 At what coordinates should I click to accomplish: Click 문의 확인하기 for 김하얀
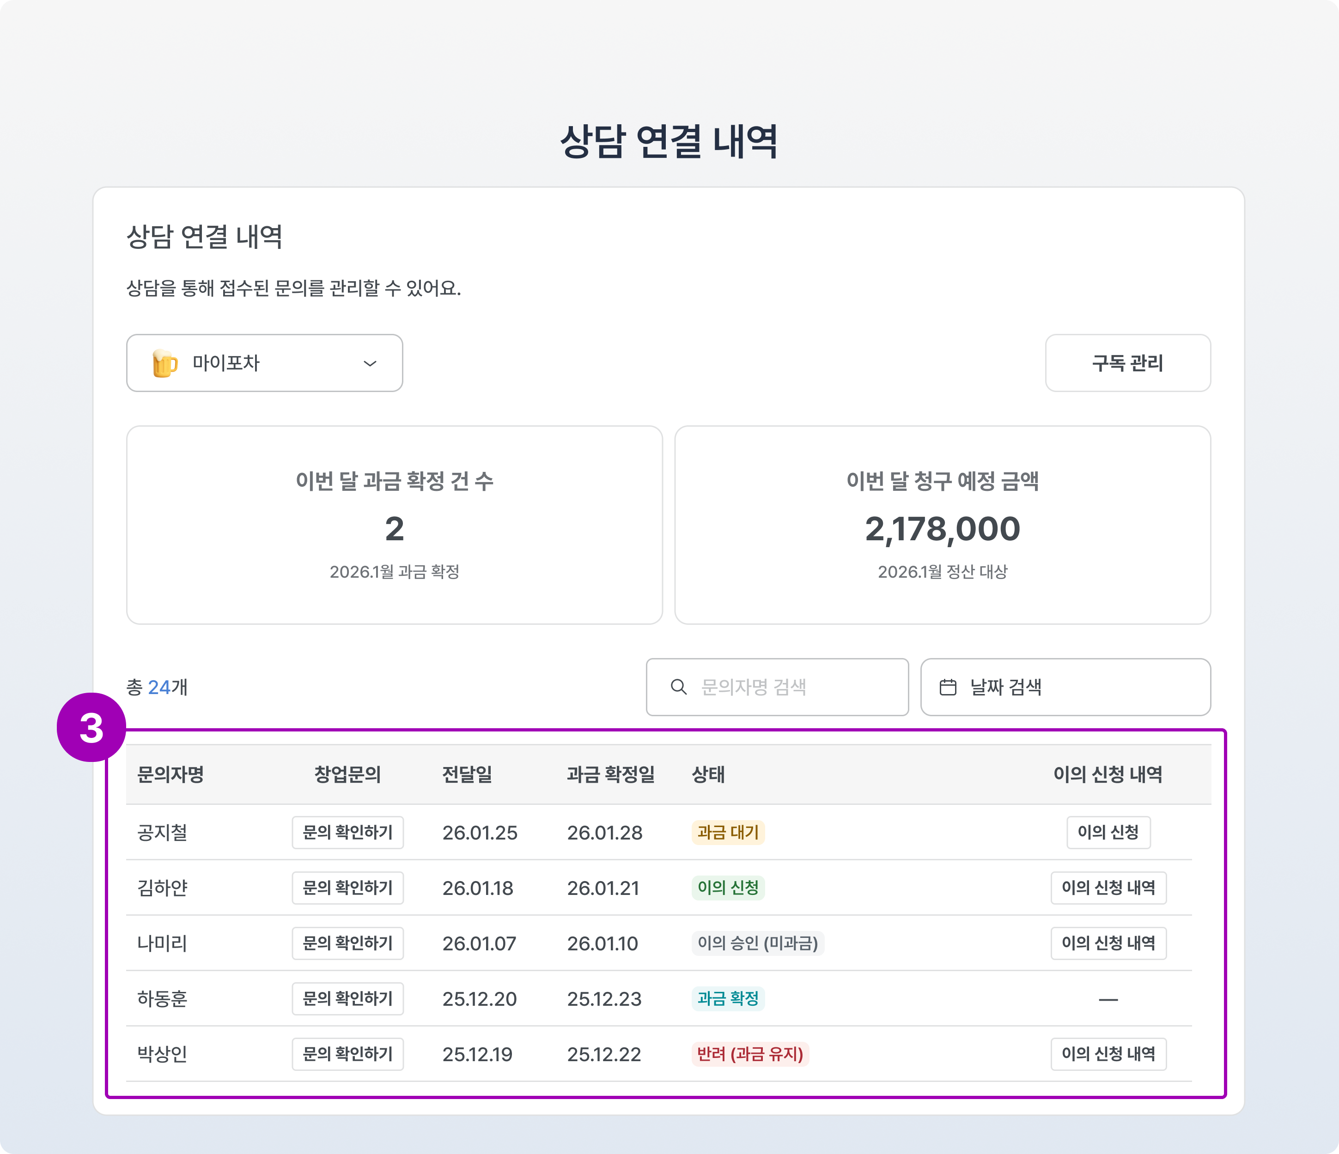pos(347,888)
